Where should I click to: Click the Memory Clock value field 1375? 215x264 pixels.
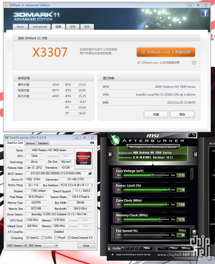[181, 220]
